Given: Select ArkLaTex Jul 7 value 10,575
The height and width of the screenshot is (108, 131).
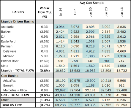Looking at the screenshot, I should tap(75, 81).
